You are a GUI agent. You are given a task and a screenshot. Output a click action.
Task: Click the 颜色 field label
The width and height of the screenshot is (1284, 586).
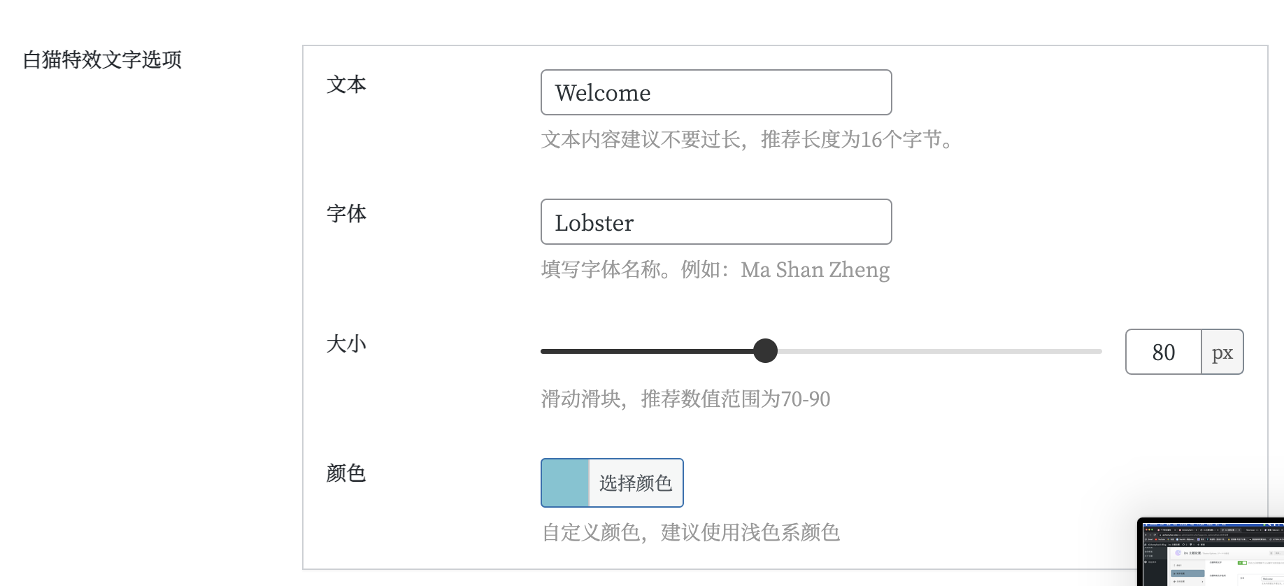(x=346, y=473)
